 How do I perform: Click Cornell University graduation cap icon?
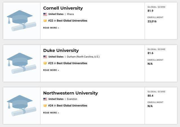click(x=21, y=21)
